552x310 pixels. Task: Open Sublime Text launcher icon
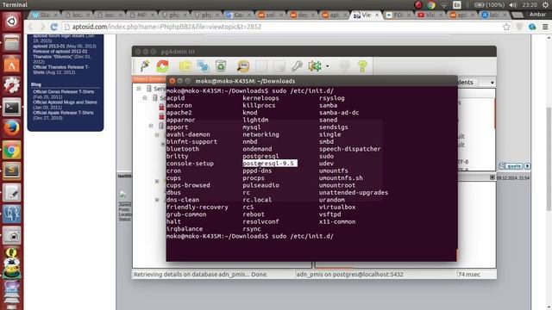coord(11,171)
